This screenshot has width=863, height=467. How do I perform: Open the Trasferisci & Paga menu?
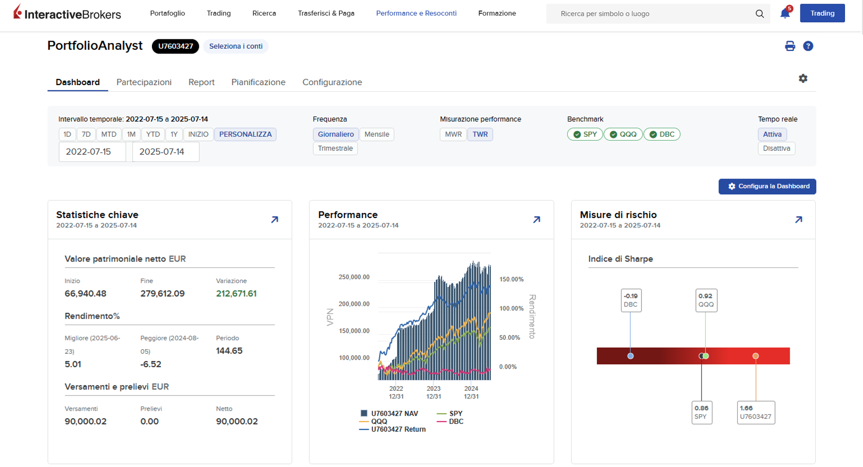[x=326, y=13]
